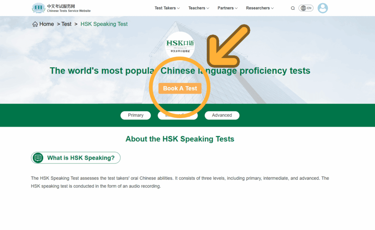Click the globe EN language switcher
Image resolution: width=375 pixels, height=230 pixels.
tap(306, 8)
